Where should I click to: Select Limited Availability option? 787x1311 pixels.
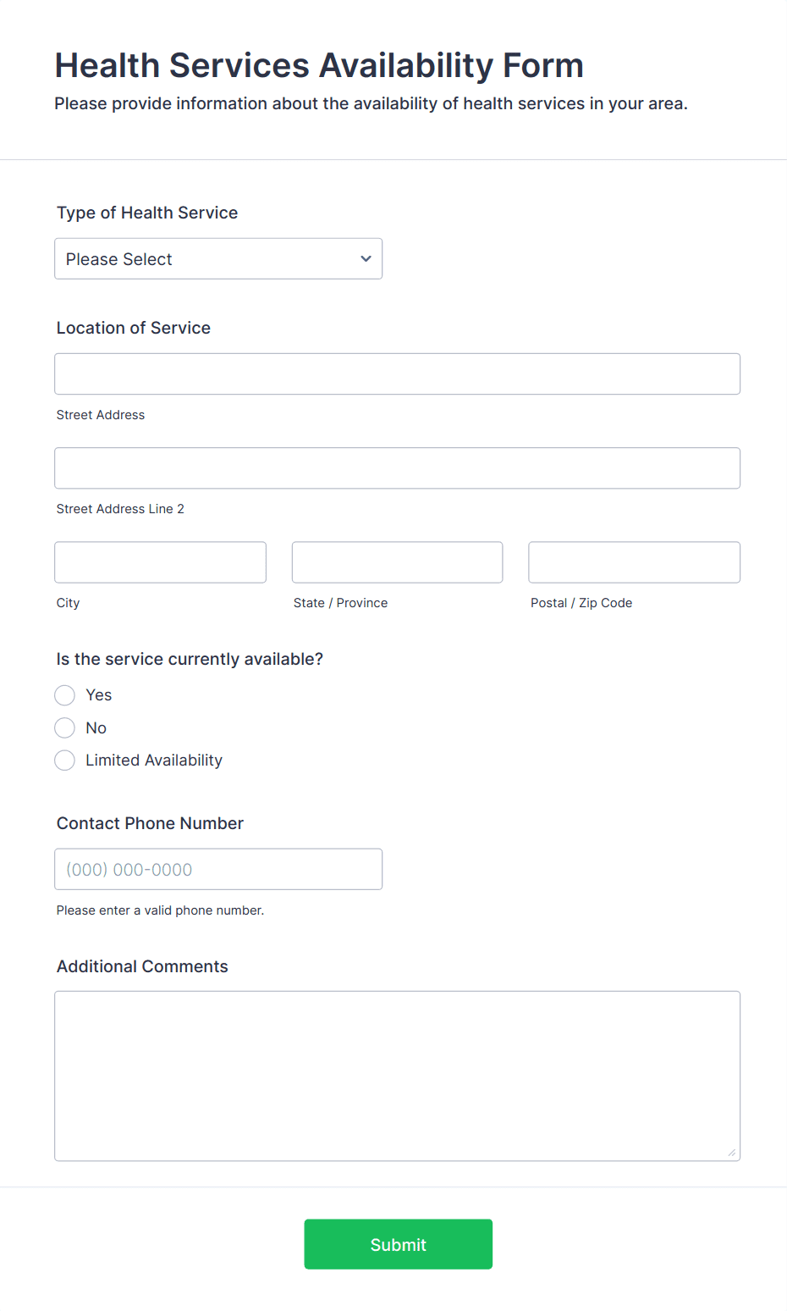pyautogui.click(x=64, y=761)
